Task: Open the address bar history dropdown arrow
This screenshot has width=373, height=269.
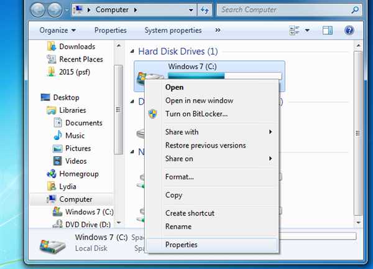Action: (191, 10)
